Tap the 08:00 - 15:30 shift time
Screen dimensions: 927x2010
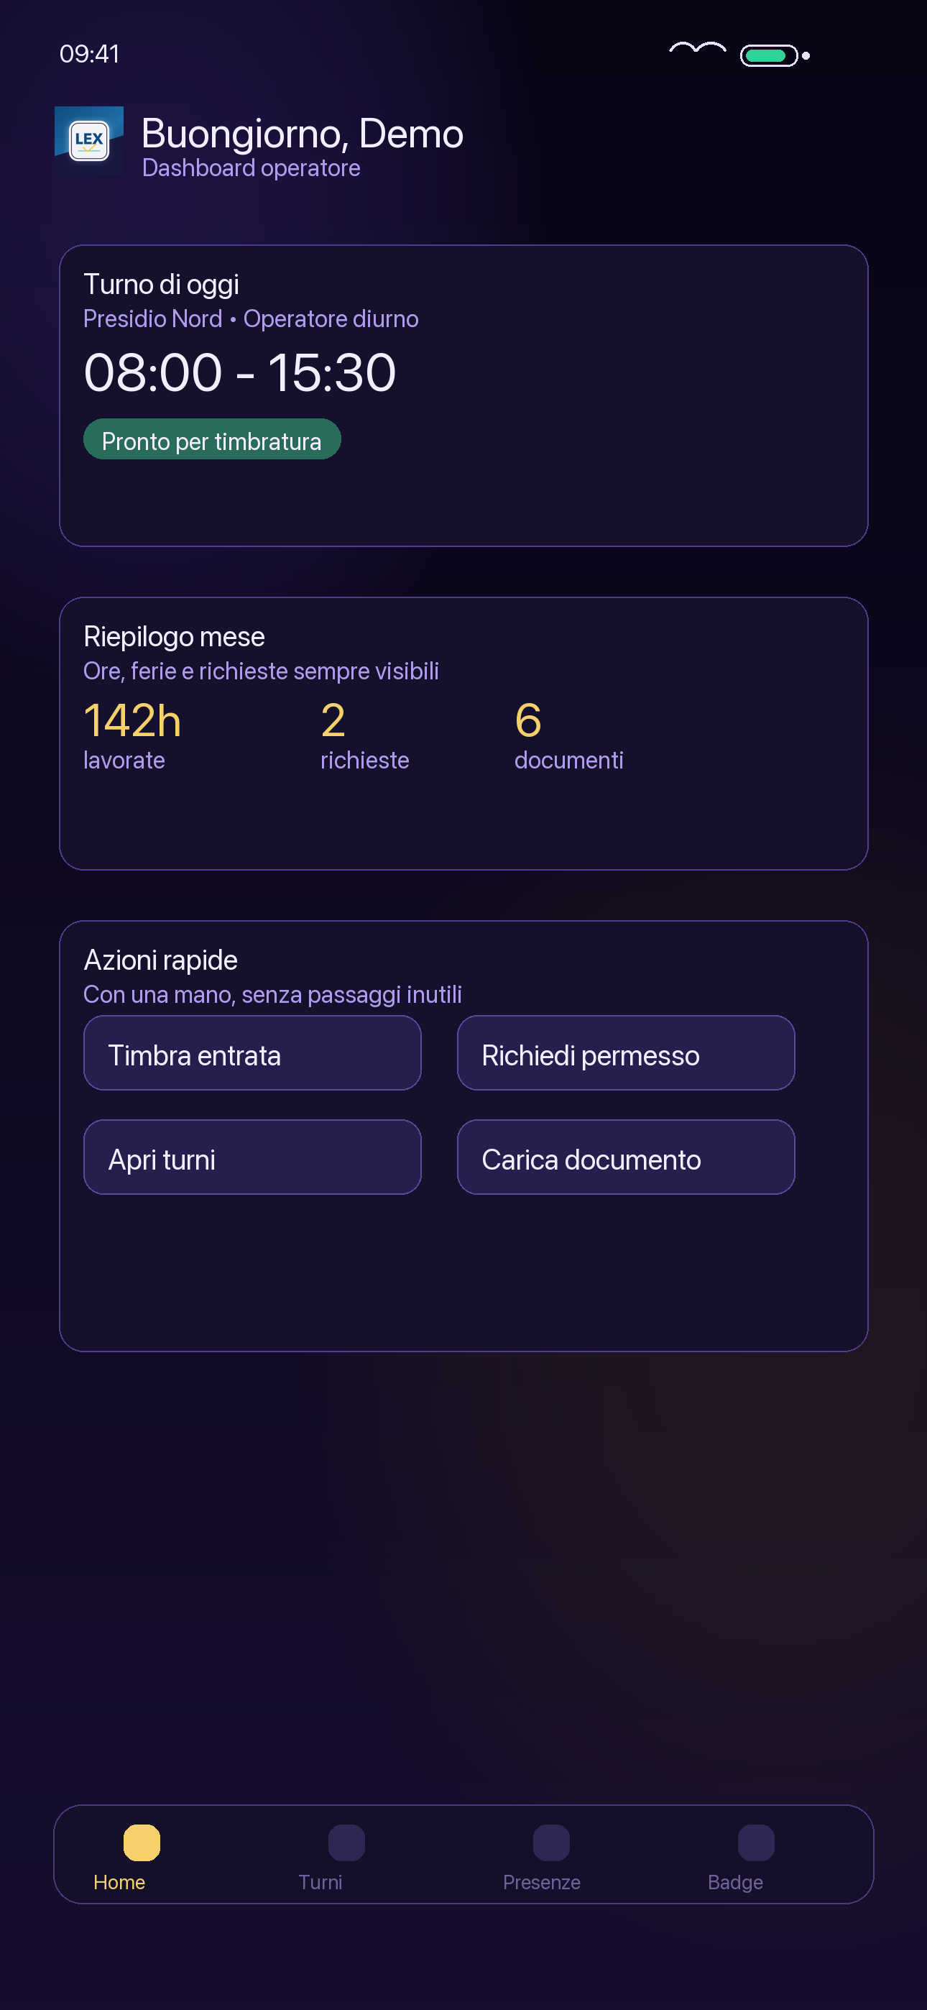pos(240,372)
